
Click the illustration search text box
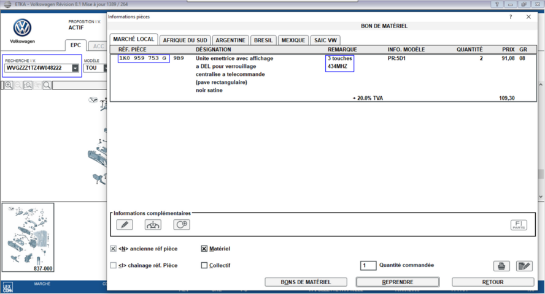pyautogui.click(x=80, y=85)
